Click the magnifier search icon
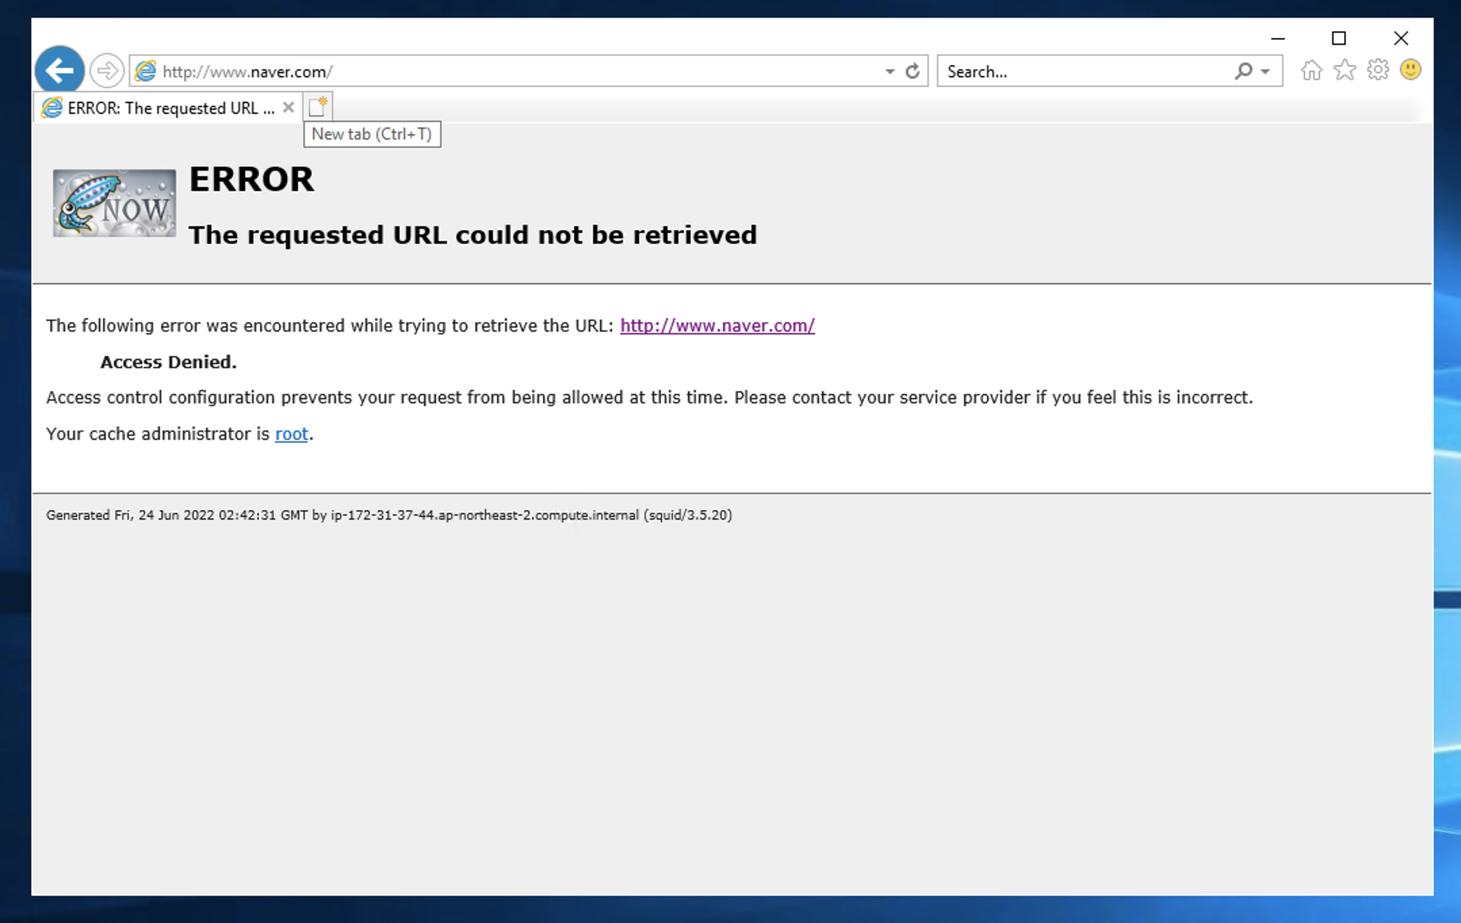The width and height of the screenshot is (1461, 923). (1243, 71)
